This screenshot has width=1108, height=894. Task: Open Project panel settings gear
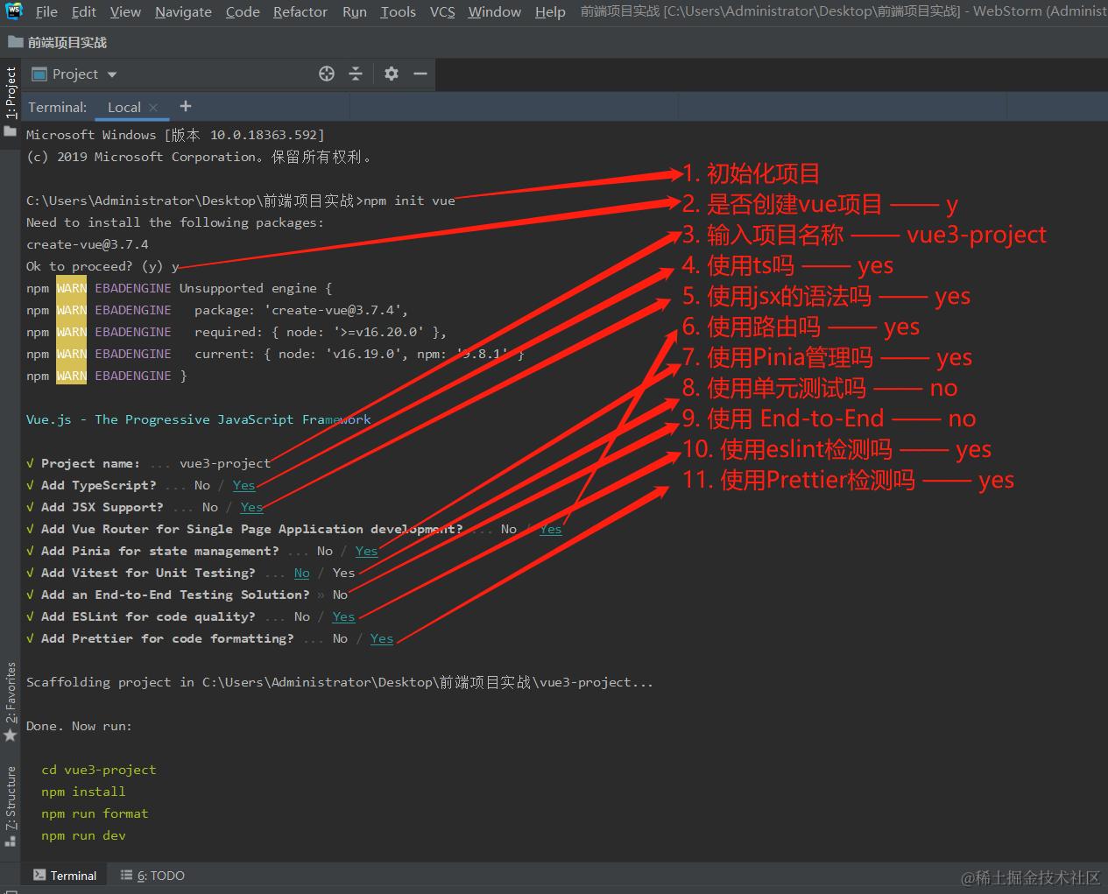tap(392, 74)
